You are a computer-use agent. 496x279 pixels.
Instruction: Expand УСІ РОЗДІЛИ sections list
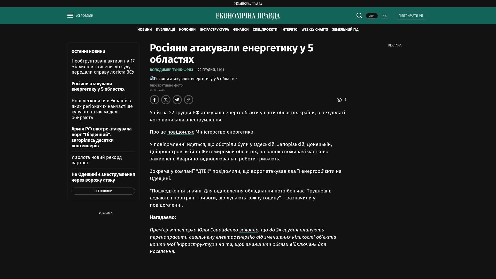[84, 16]
